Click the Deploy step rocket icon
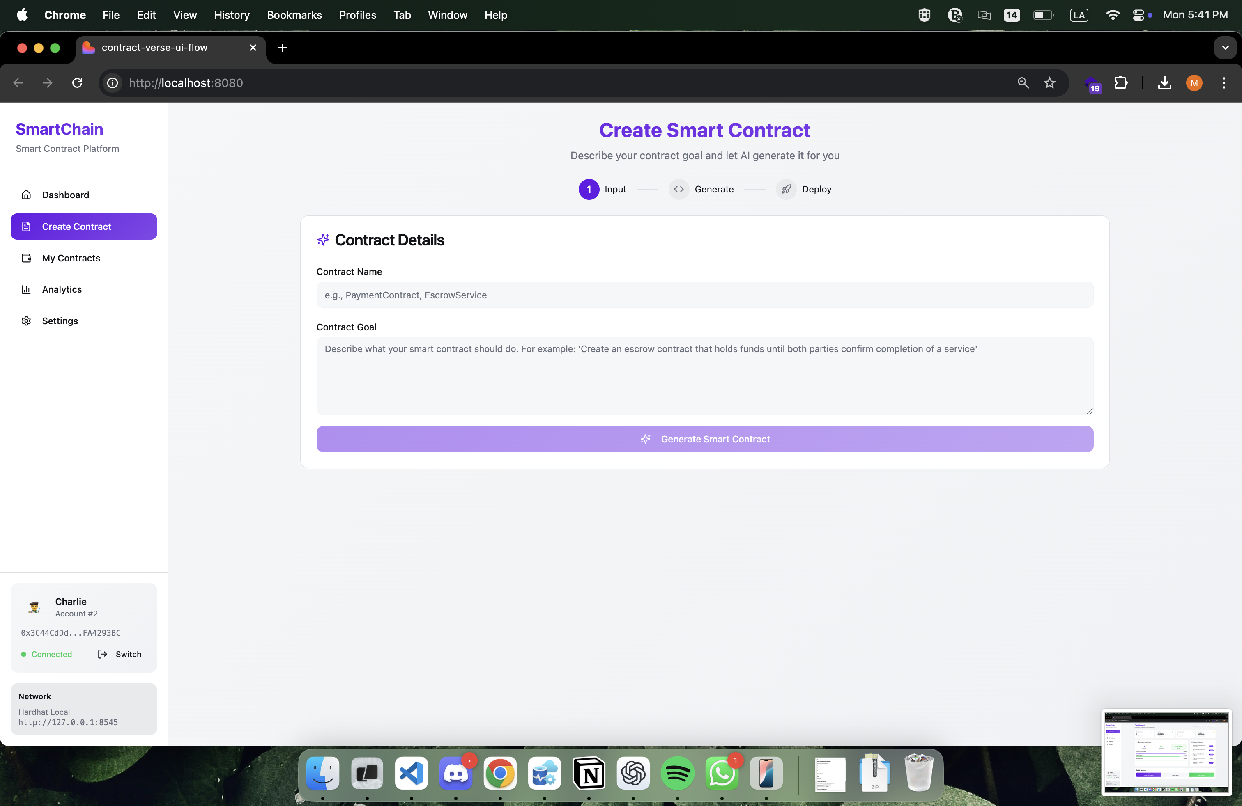The width and height of the screenshot is (1242, 806). click(x=786, y=189)
